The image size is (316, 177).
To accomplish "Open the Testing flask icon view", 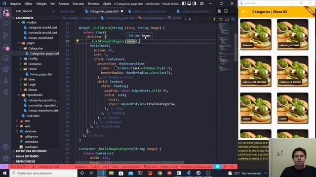I will (x=5, y=81).
